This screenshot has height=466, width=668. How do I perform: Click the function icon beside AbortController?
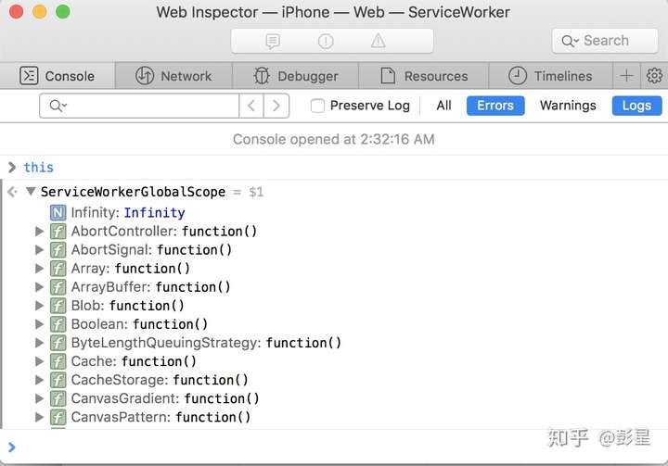coord(58,231)
